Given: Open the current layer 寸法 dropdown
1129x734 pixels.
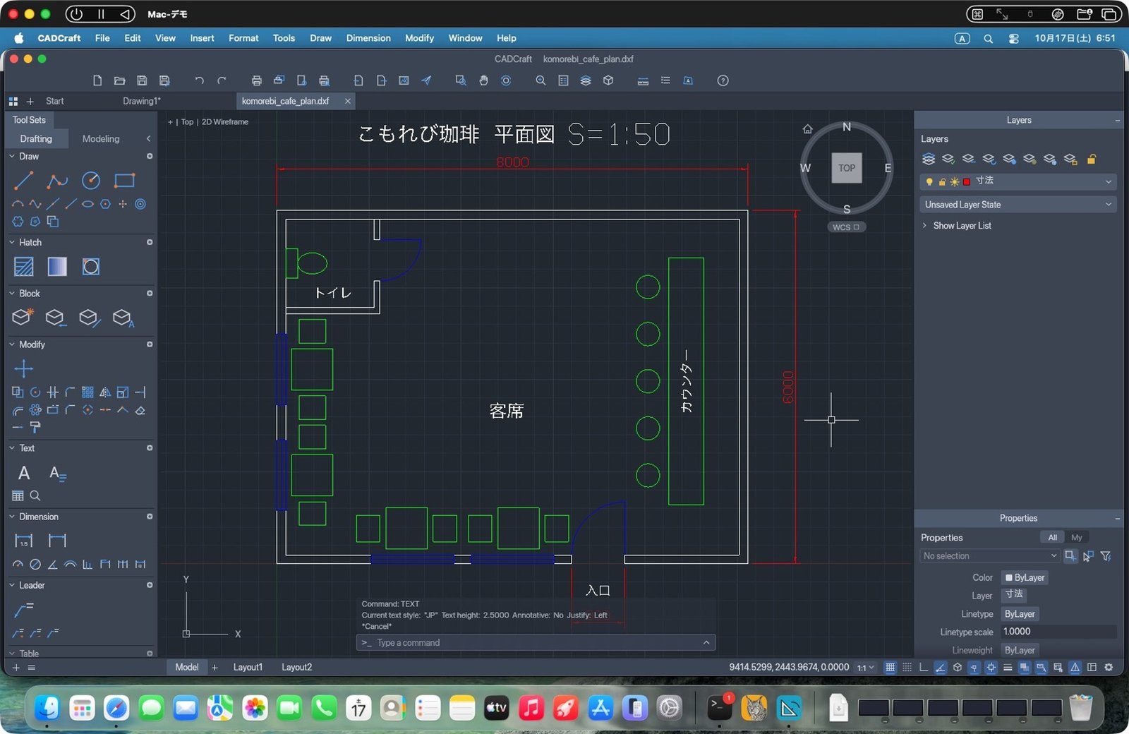Looking at the screenshot, I should pos(1018,181).
